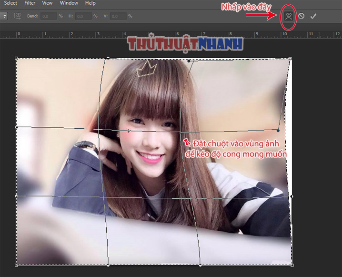Image resolution: width=342 pixels, height=277 pixels.
Task: Click the V distortion percentage field
Action: tap(118, 16)
